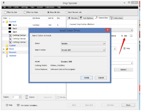This screenshot has width=141, height=111.
Task: Click the Calibration tab icon
Action: (111, 18)
